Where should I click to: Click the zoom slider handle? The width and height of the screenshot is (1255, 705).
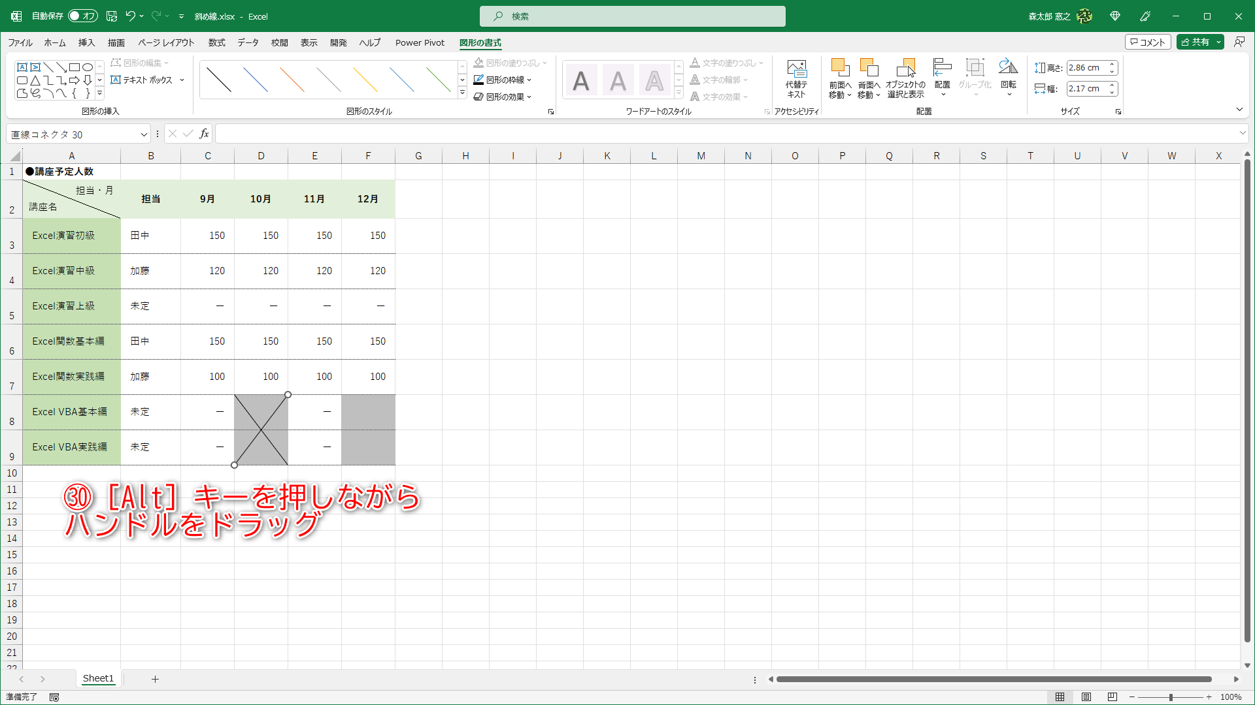coord(1171,697)
